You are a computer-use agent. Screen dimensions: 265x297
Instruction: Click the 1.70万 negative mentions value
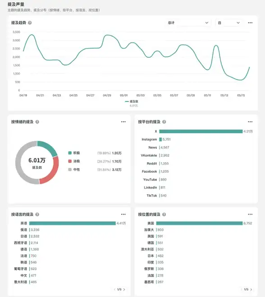pos(117,161)
